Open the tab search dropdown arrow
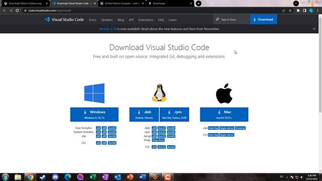Screen dimensions: 322x181 point(296,4)
